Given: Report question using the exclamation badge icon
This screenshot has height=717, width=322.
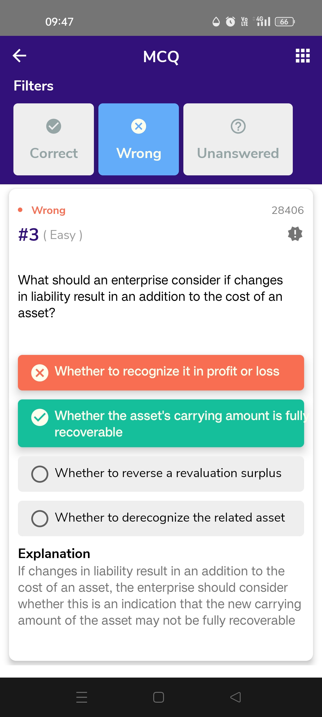Looking at the screenshot, I should pyautogui.click(x=295, y=234).
